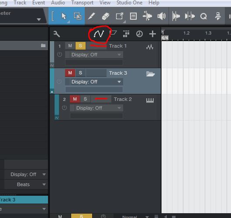231x218 pixels.
Task: Click the 4/4 time signature marker
Action: 165,38
